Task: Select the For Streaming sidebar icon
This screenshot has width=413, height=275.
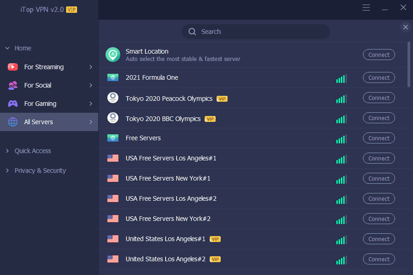Action: [x=13, y=67]
